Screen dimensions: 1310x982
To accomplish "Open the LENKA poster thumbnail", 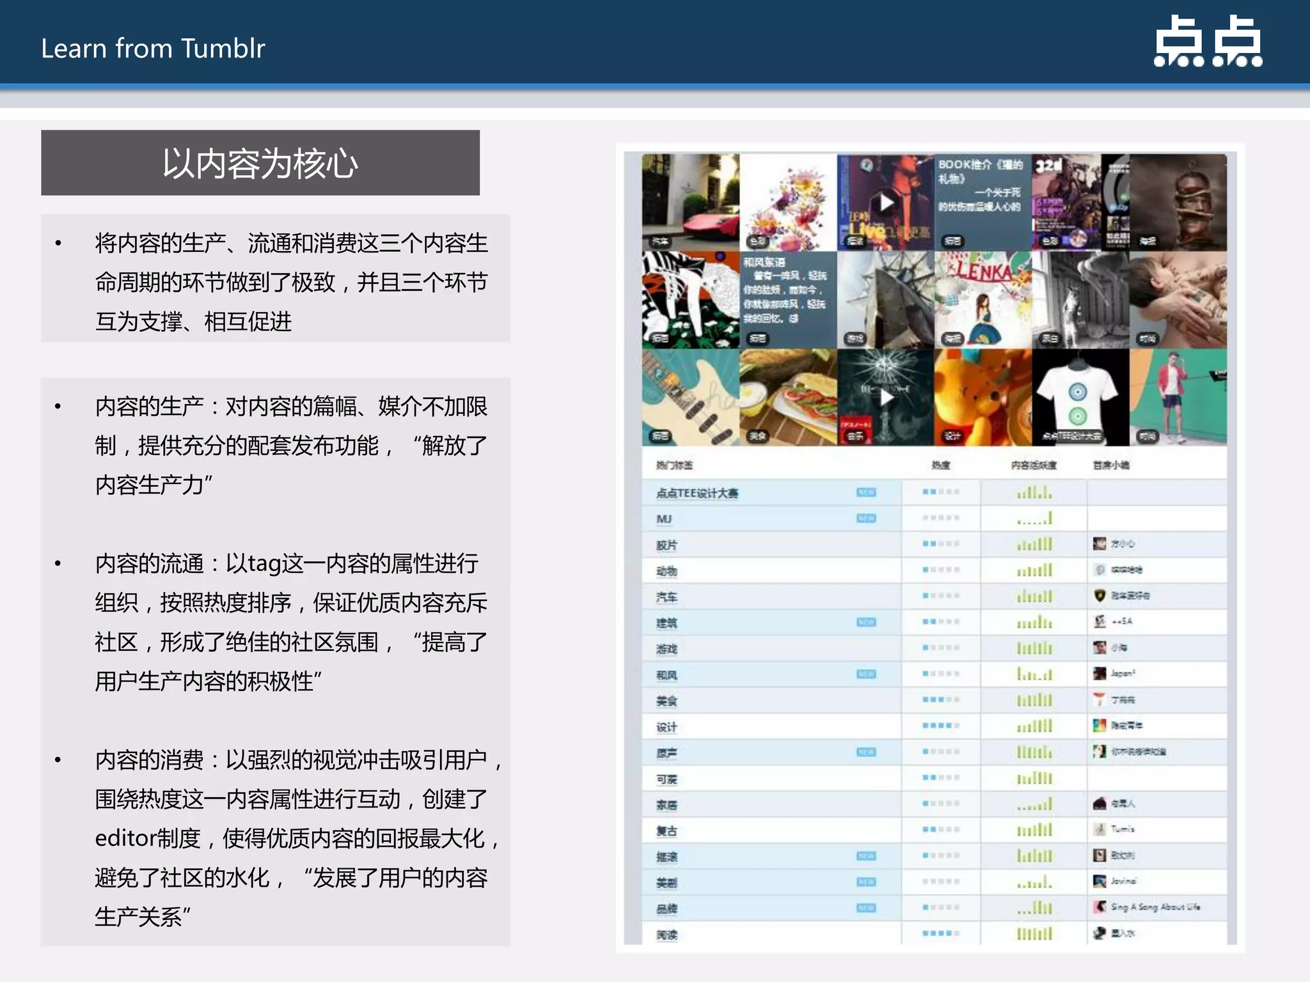I will pos(983,300).
